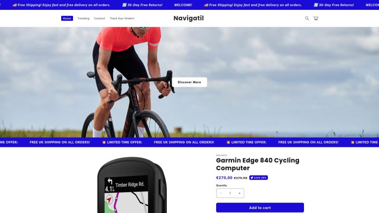Open the Contact page link
379x213 pixels.
click(x=99, y=18)
